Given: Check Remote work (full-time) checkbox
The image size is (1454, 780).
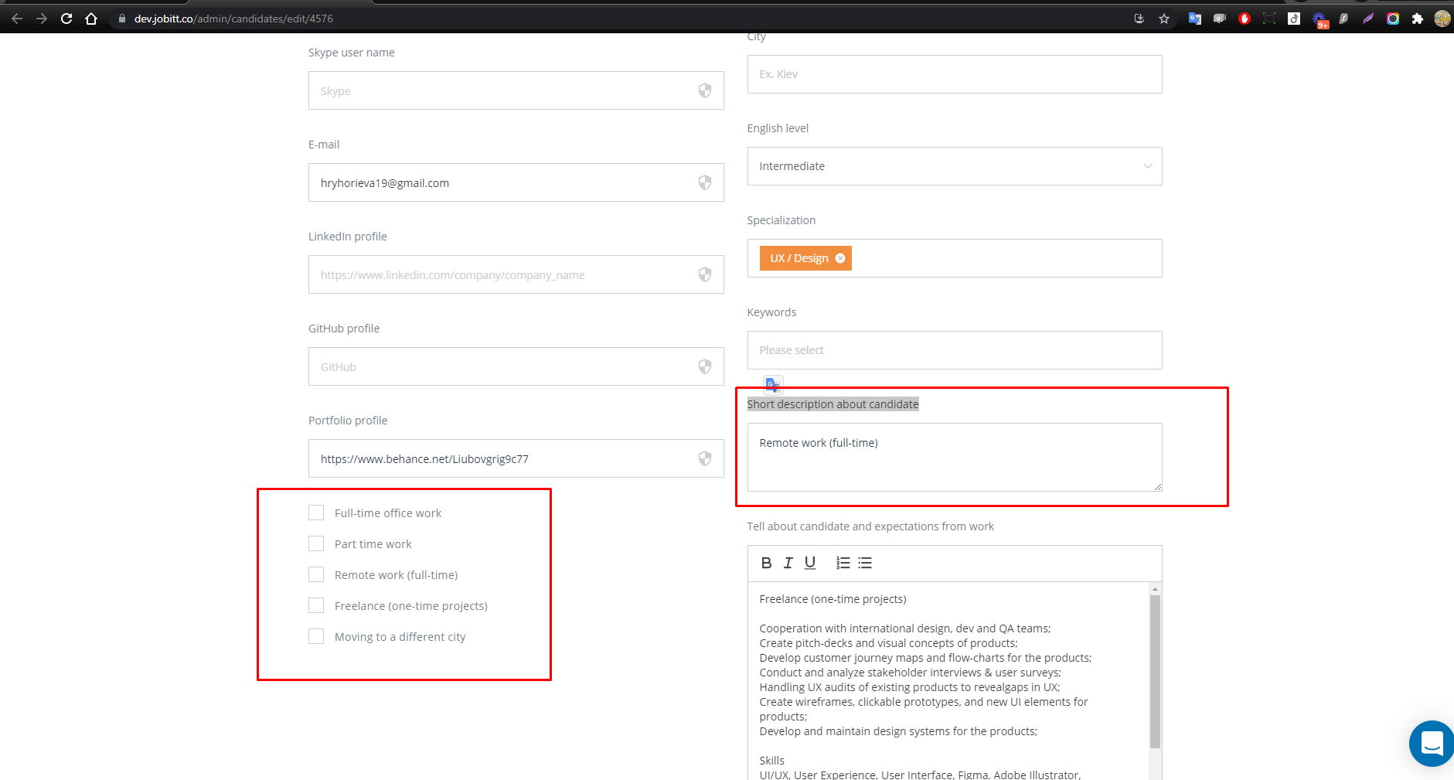Looking at the screenshot, I should (x=316, y=574).
